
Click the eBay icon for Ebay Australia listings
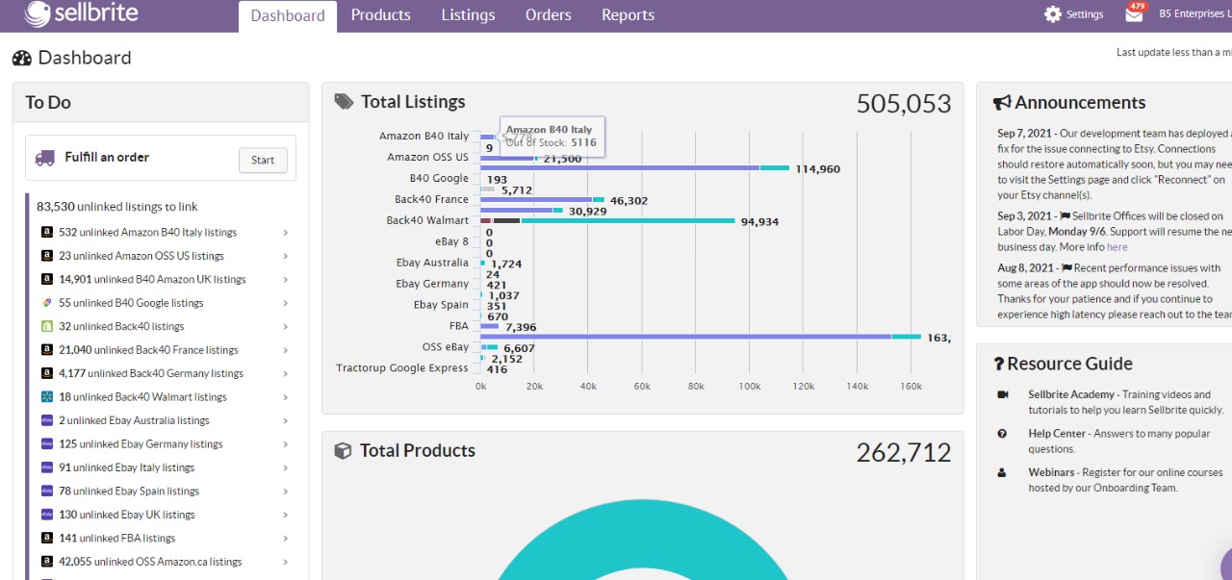[x=47, y=420]
